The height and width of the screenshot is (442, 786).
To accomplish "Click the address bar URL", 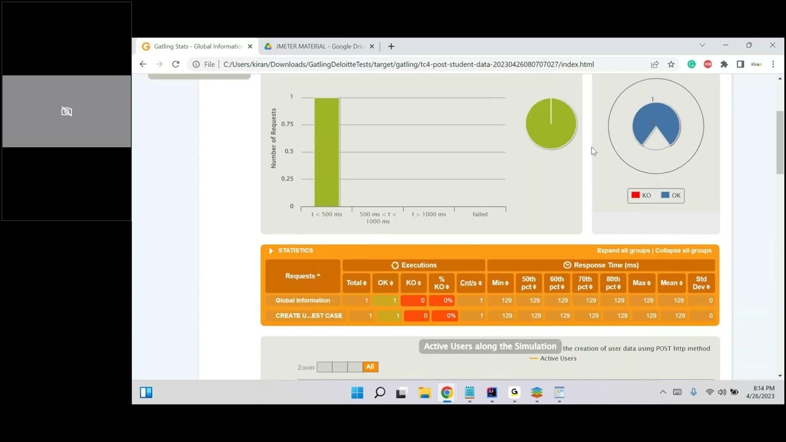I will (408, 64).
